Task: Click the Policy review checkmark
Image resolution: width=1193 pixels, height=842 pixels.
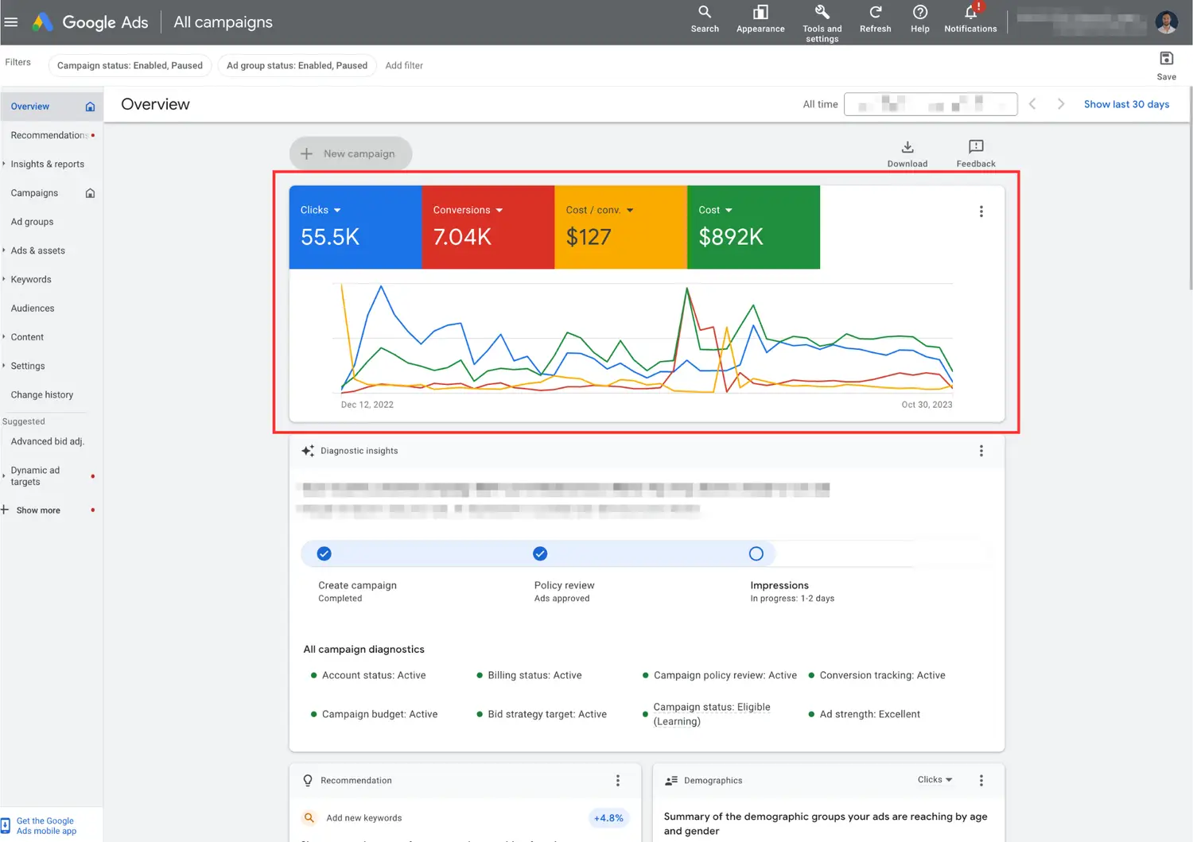Action: (x=540, y=553)
